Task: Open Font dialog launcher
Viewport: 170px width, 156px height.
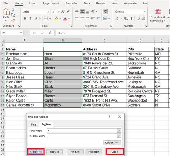Action: pos(71,26)
